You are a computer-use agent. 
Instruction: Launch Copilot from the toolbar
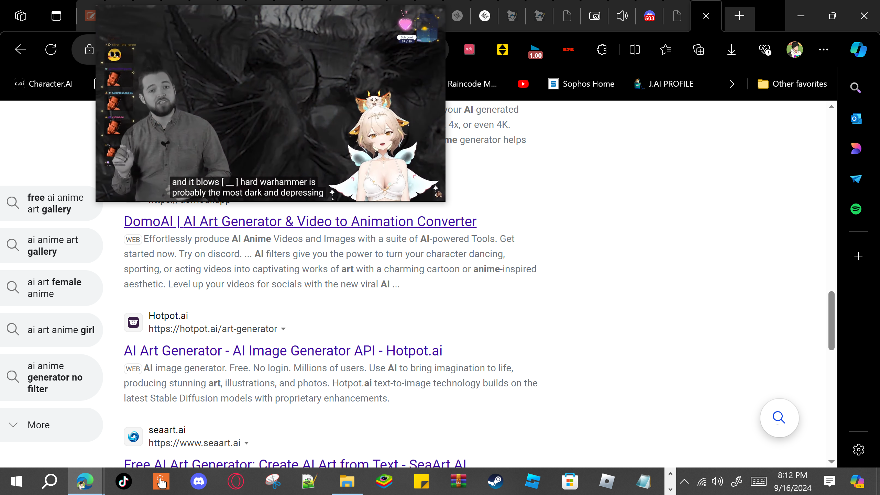858,49
